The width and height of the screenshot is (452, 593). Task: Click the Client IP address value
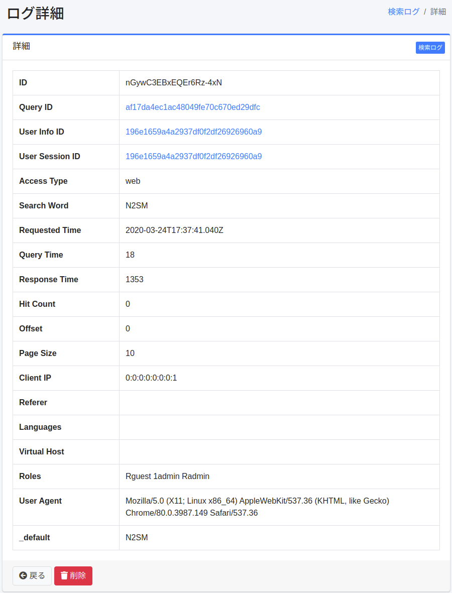point(151,378)
